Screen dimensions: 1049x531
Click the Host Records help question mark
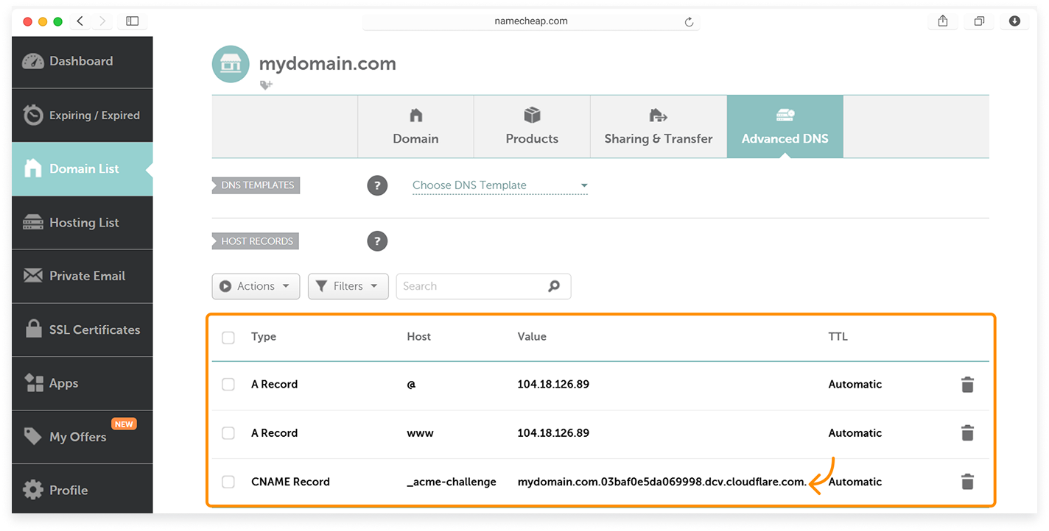377,241
